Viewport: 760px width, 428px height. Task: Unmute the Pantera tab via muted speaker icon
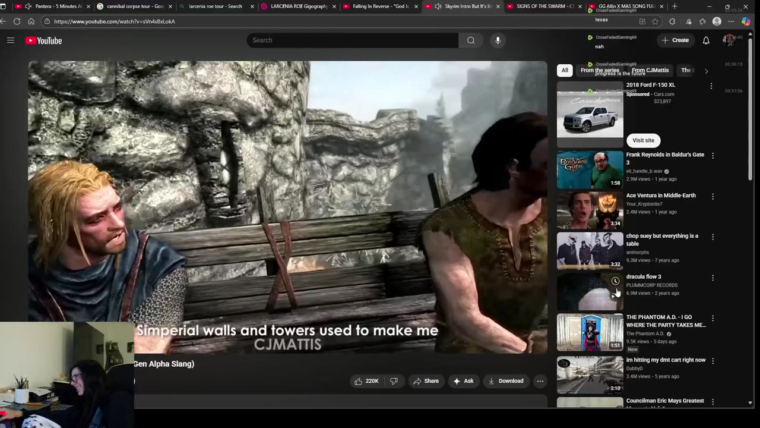28,7
